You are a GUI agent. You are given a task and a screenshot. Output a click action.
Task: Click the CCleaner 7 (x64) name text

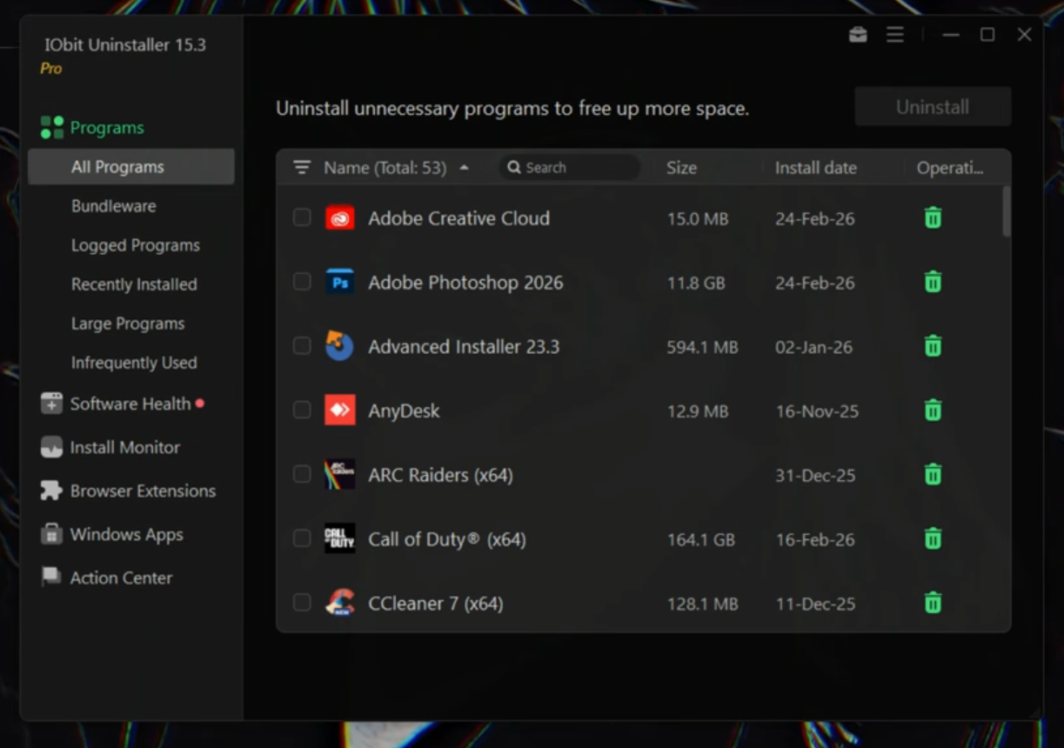coord(436,604)
